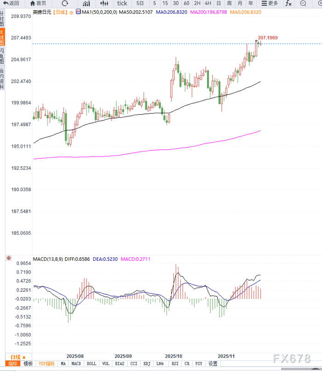322x372 pixels.
Task: Apply the BOLL indicator
Action: pyautogui.click(x=91, y=363)
